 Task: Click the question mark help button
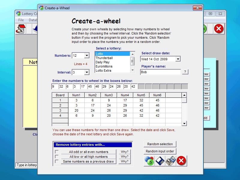tap(185, 72)
